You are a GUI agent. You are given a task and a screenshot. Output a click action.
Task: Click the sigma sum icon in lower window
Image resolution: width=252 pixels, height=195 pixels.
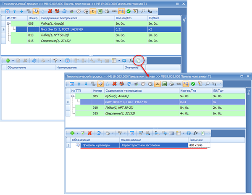pos(158,83)
